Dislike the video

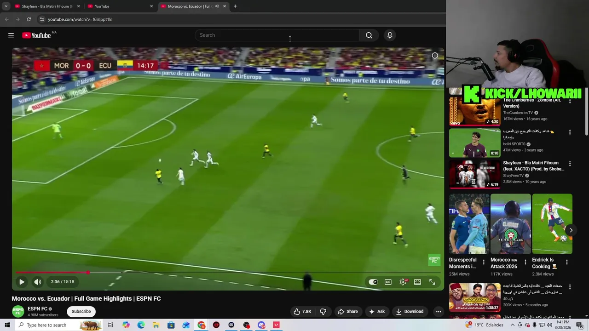[323, 311]
